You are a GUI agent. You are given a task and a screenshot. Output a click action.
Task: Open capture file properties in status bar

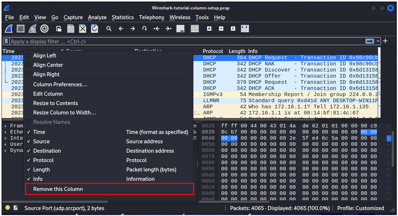point(16,208)
